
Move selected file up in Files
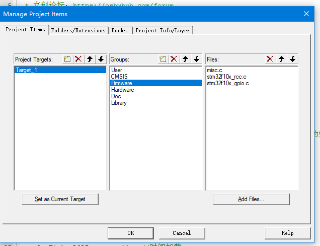coord(281,59)
